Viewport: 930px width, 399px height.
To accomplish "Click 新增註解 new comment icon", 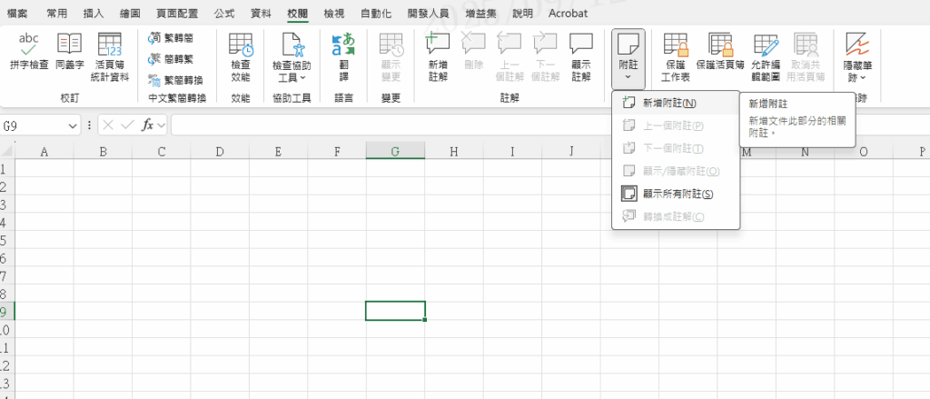I will pos(438,52).
